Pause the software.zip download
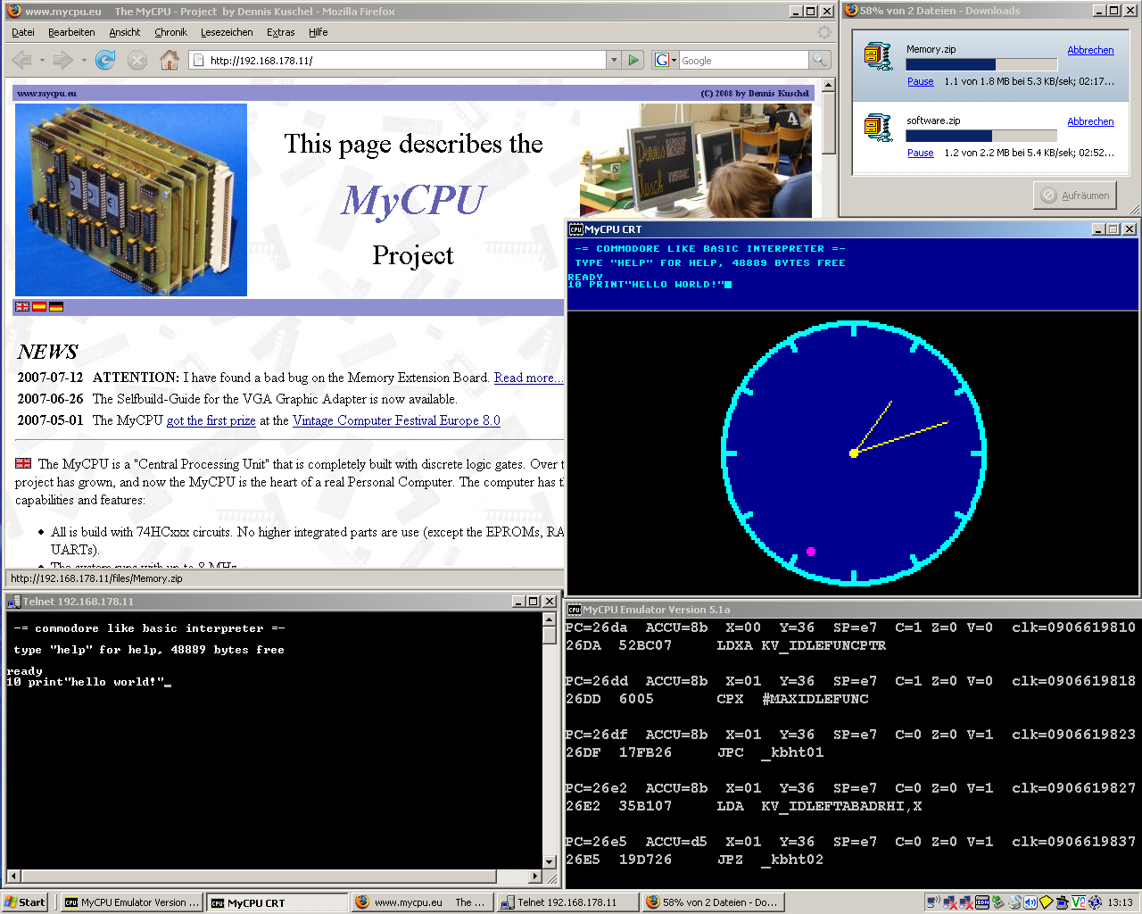This screenshot has width=1142, height=914. pos(920,153)
